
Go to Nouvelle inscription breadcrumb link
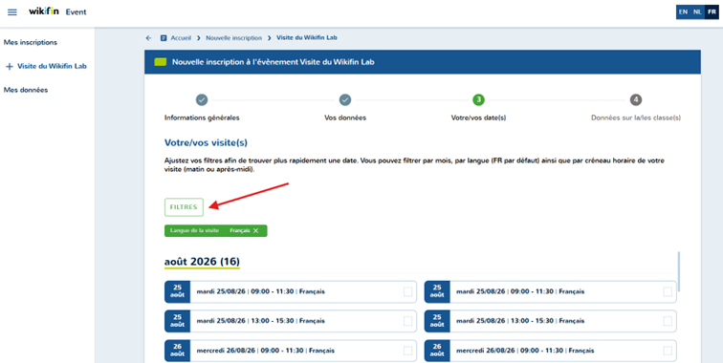[233, 38]
